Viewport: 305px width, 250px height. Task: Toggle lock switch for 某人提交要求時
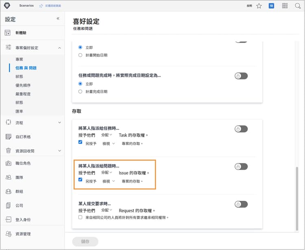[241, 204]
